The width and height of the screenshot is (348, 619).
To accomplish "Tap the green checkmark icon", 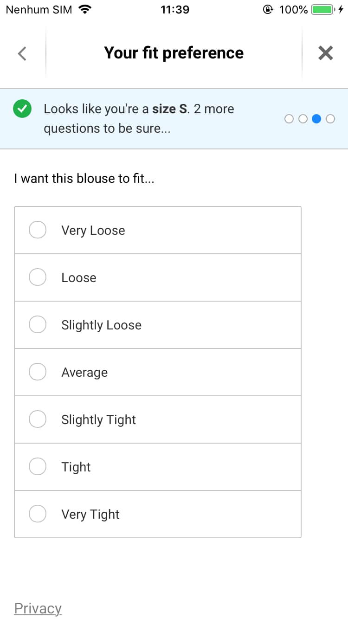I will (x=22, y=109).
